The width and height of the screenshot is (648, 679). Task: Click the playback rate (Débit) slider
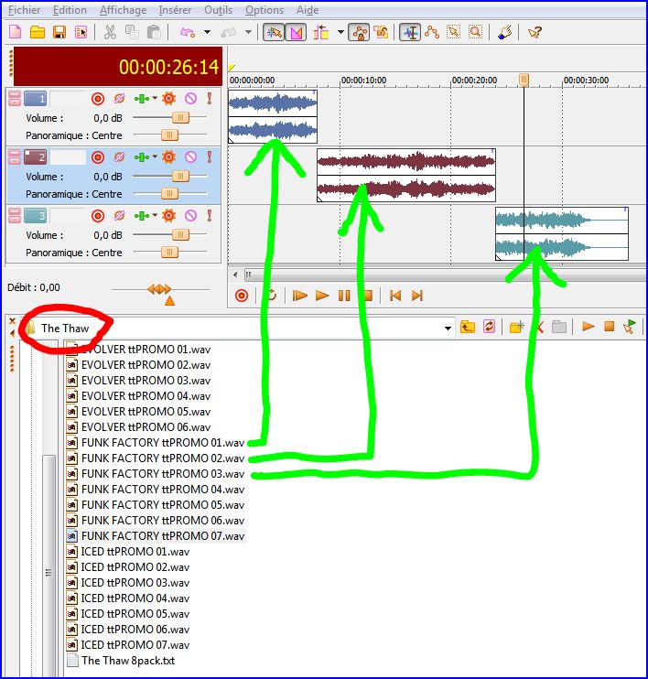coord(159,289)
